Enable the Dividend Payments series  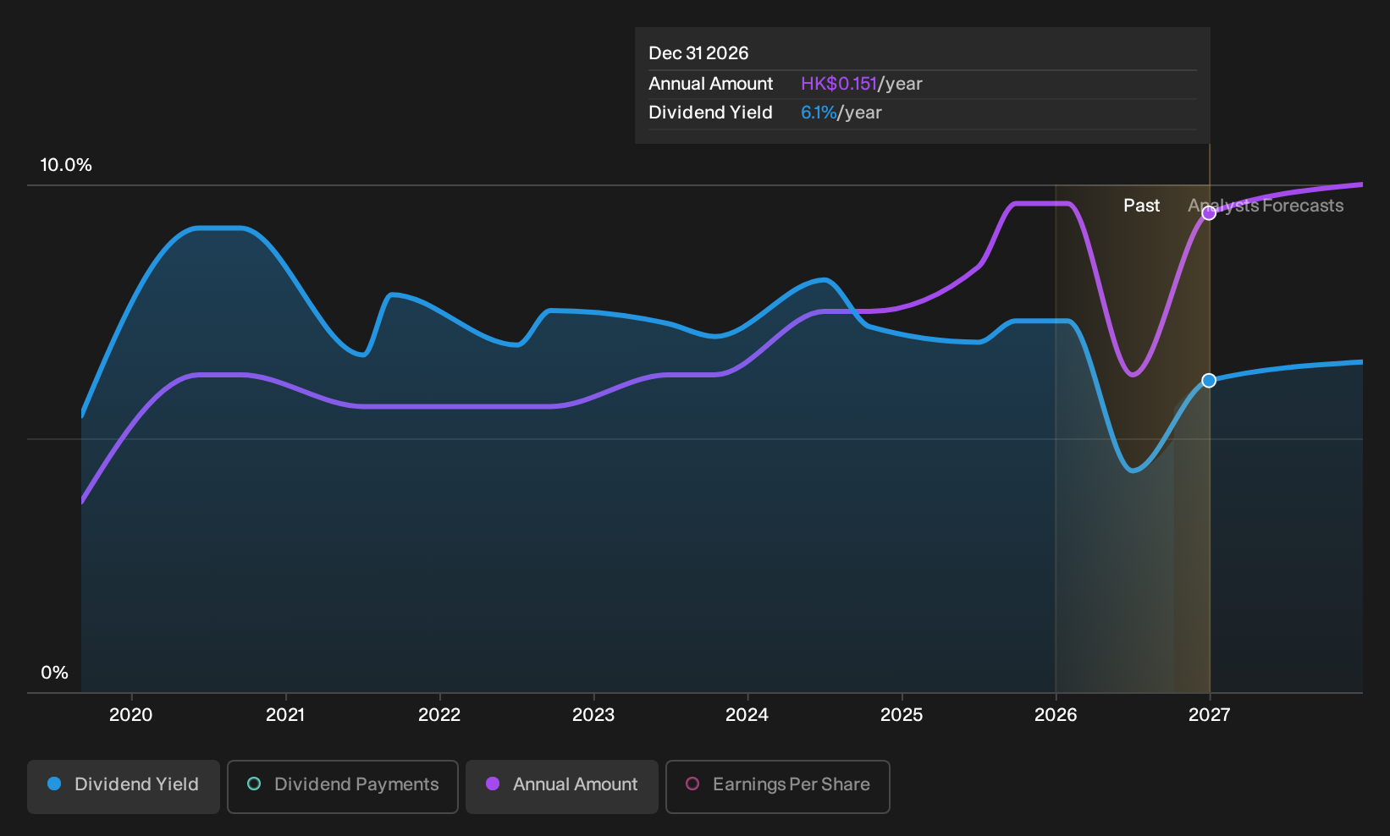point(343,786)
